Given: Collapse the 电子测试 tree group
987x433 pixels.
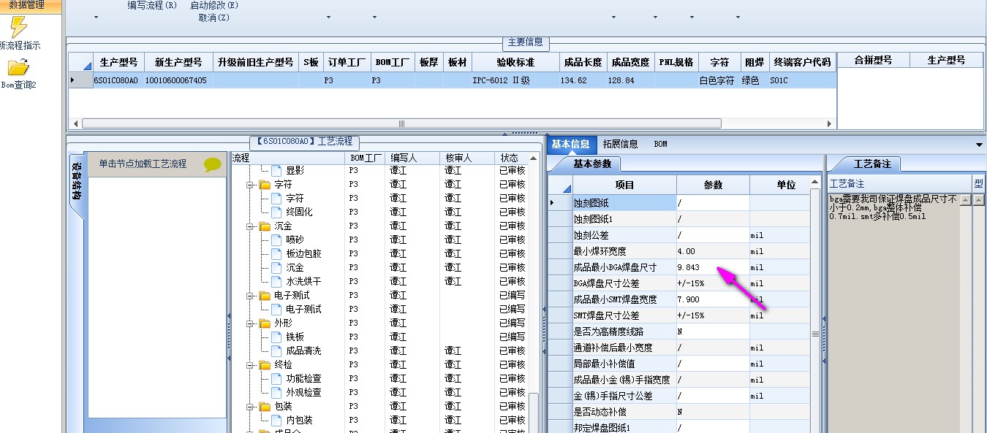Looking at the screenshot, I should tap(250, 296).
